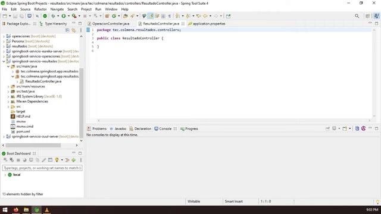Click Stop square icon in Boot Dashboard

18,160
